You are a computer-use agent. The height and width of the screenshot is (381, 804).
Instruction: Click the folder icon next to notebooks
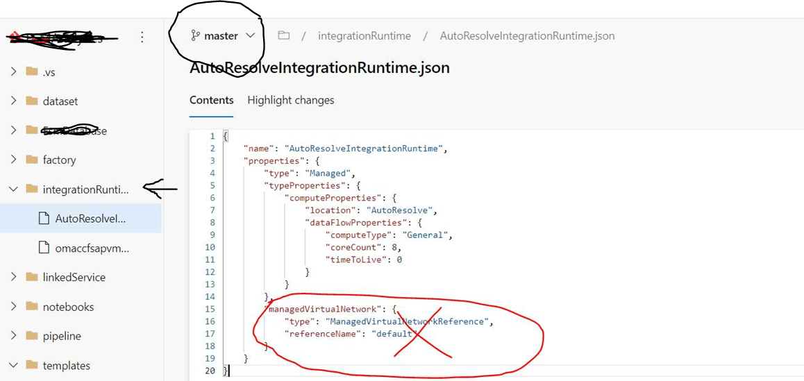click(x=32, y=306)
